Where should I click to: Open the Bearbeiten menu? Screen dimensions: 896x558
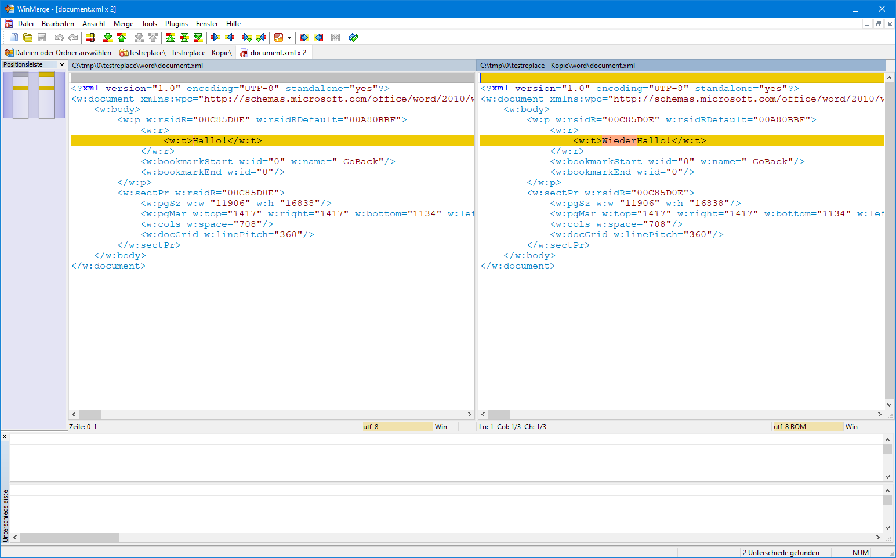coord(58,24)
